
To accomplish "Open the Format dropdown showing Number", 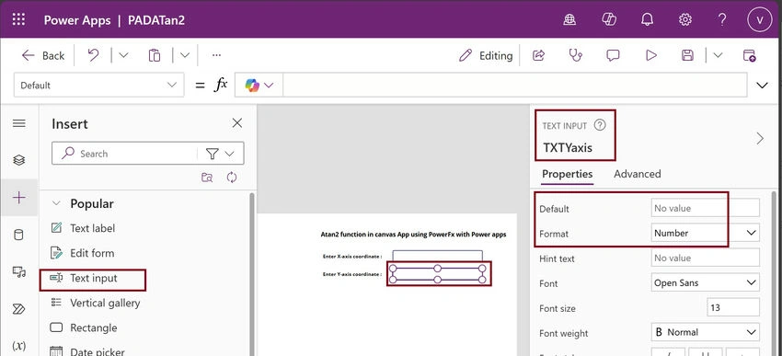I will tap(706, 233).
